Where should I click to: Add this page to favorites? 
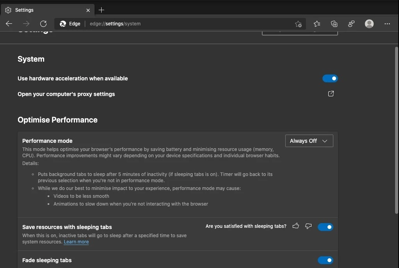pyautogui.click(x=298, y=24)
